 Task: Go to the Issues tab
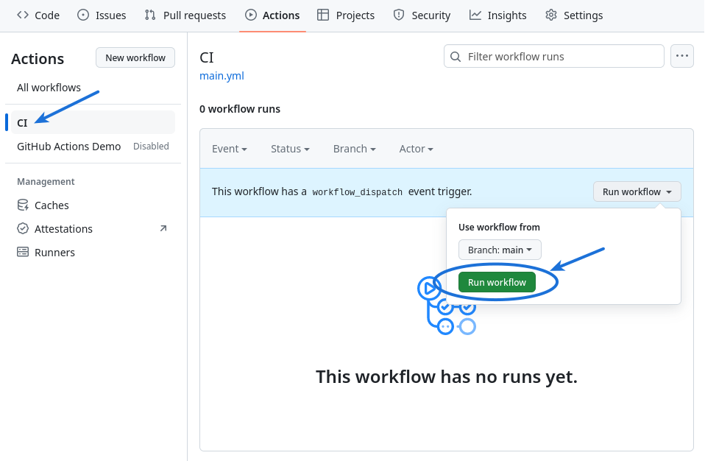pyautogui.click(x=102, y=15)
